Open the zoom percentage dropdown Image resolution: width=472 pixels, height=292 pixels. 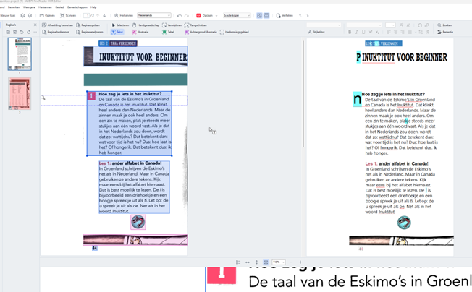(278, 262)
